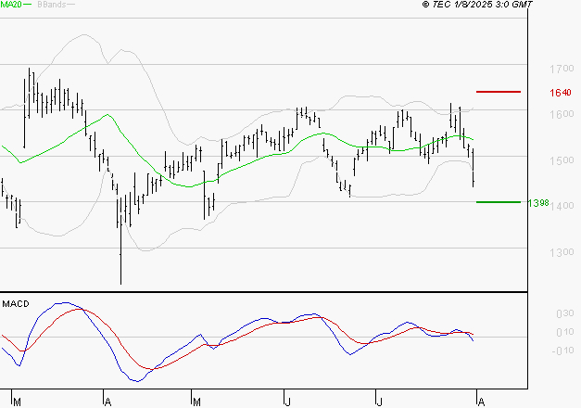Viewport: 581px width, 408px height.
Task: Click the 1700 price axis label
Action: [x=562, y=69]
